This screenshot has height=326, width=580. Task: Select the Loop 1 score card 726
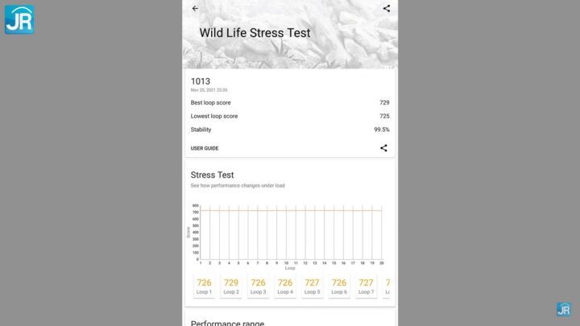204,286
